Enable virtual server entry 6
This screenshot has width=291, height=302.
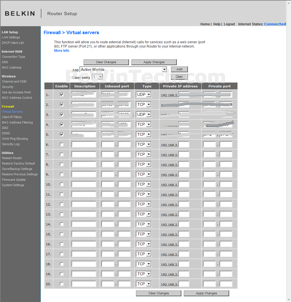point(62,144)
